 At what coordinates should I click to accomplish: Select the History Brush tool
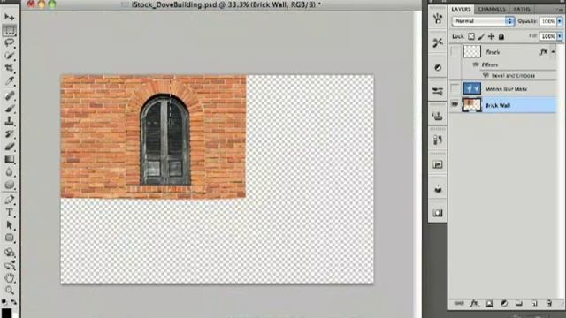pyautogui.click(x=10, y=134)
